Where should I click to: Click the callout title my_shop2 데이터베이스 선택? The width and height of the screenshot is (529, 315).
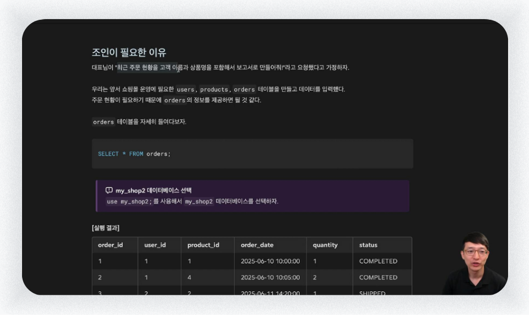(154, 191)
